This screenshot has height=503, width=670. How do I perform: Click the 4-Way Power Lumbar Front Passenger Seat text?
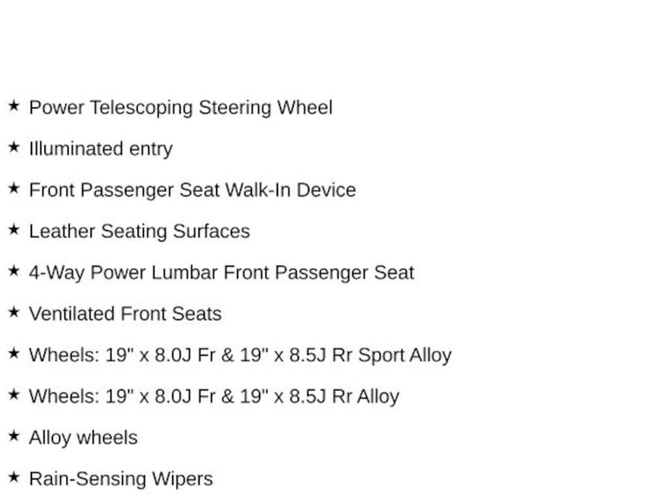(x=221, y=272)
